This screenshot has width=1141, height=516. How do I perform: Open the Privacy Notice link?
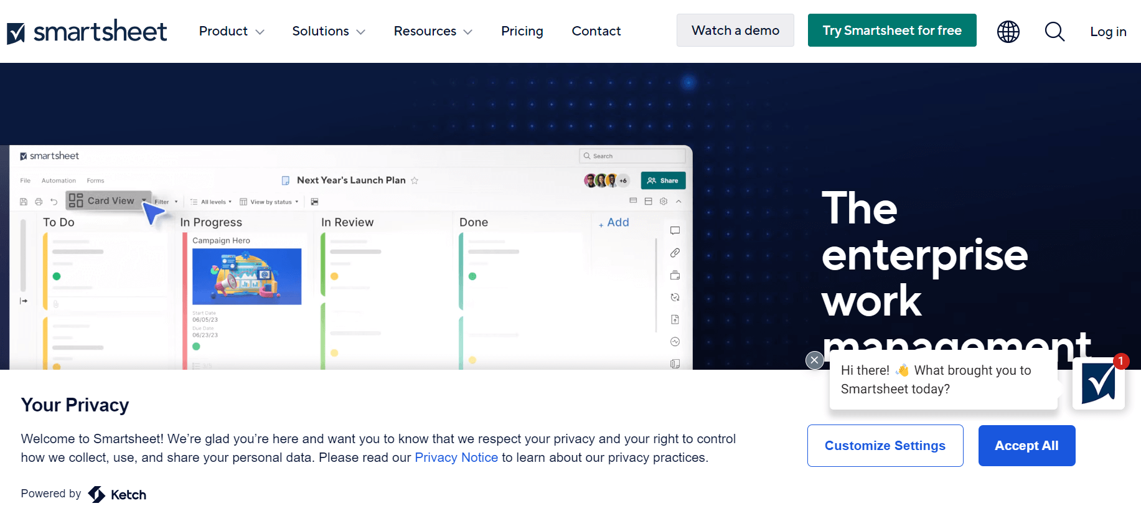click(x=456, y=457)
